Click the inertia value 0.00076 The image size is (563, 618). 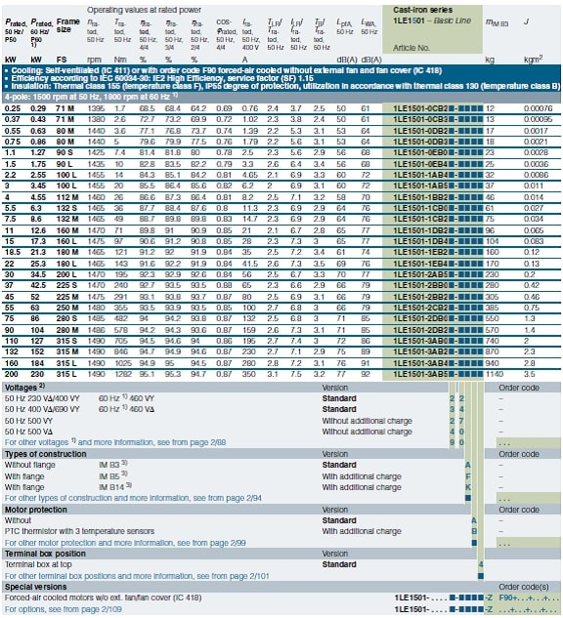[539, 108]
